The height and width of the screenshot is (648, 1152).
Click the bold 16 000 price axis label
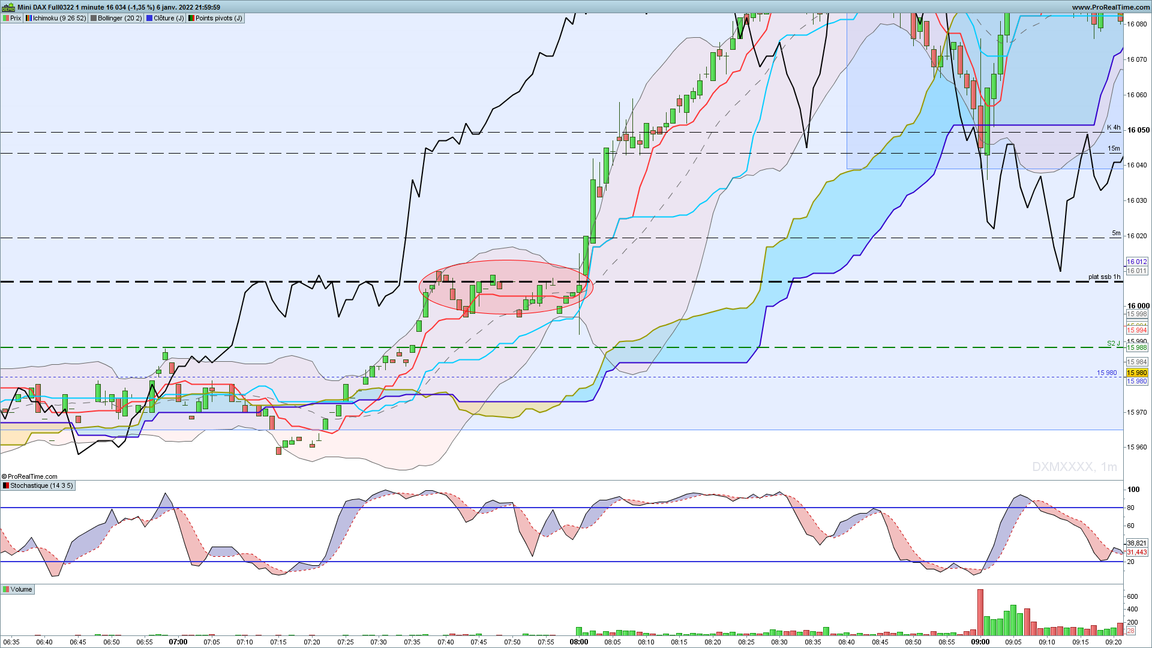coord(1138,306)
